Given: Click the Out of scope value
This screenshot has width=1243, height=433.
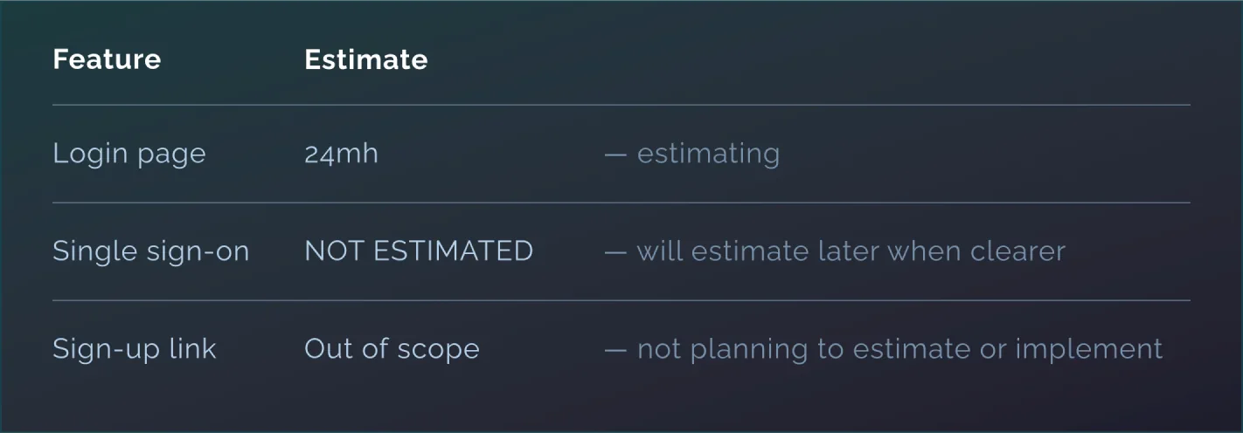Looking at the screenshot, I should [x=392, y=349].
